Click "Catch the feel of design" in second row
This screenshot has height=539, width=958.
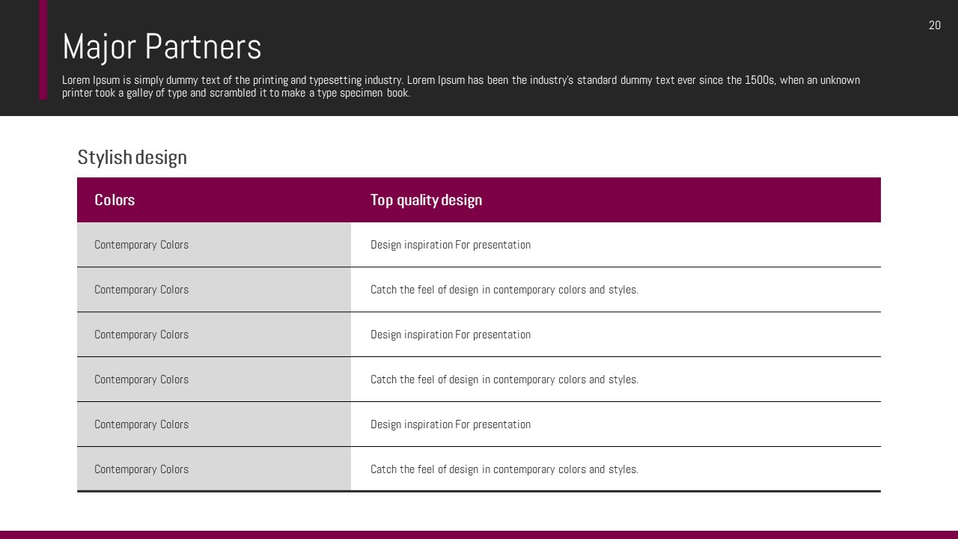pyautogui.click(x=504, y=290)
